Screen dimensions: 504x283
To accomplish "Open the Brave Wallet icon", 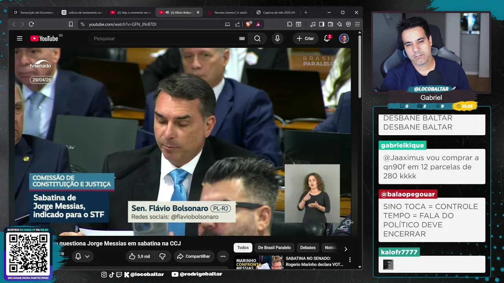I will point(330,24).
